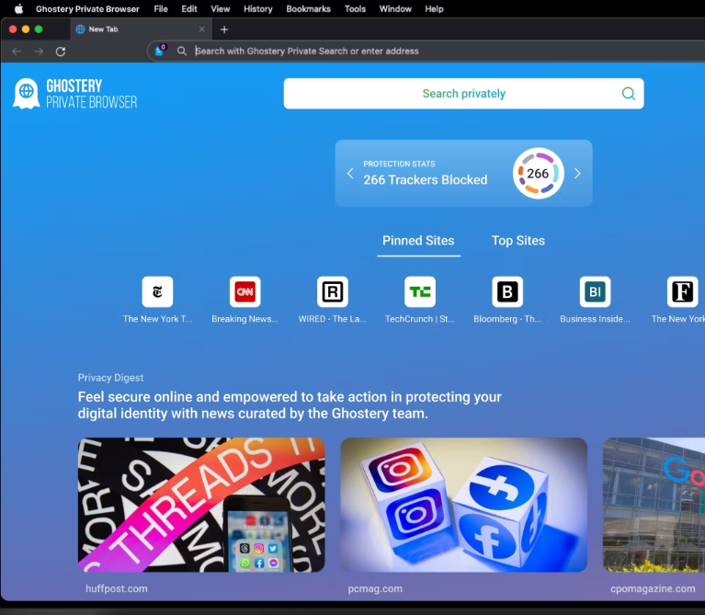Reload the current page
Image resolution: width=705 pixels, height=615 pixels.
point(61,51)
